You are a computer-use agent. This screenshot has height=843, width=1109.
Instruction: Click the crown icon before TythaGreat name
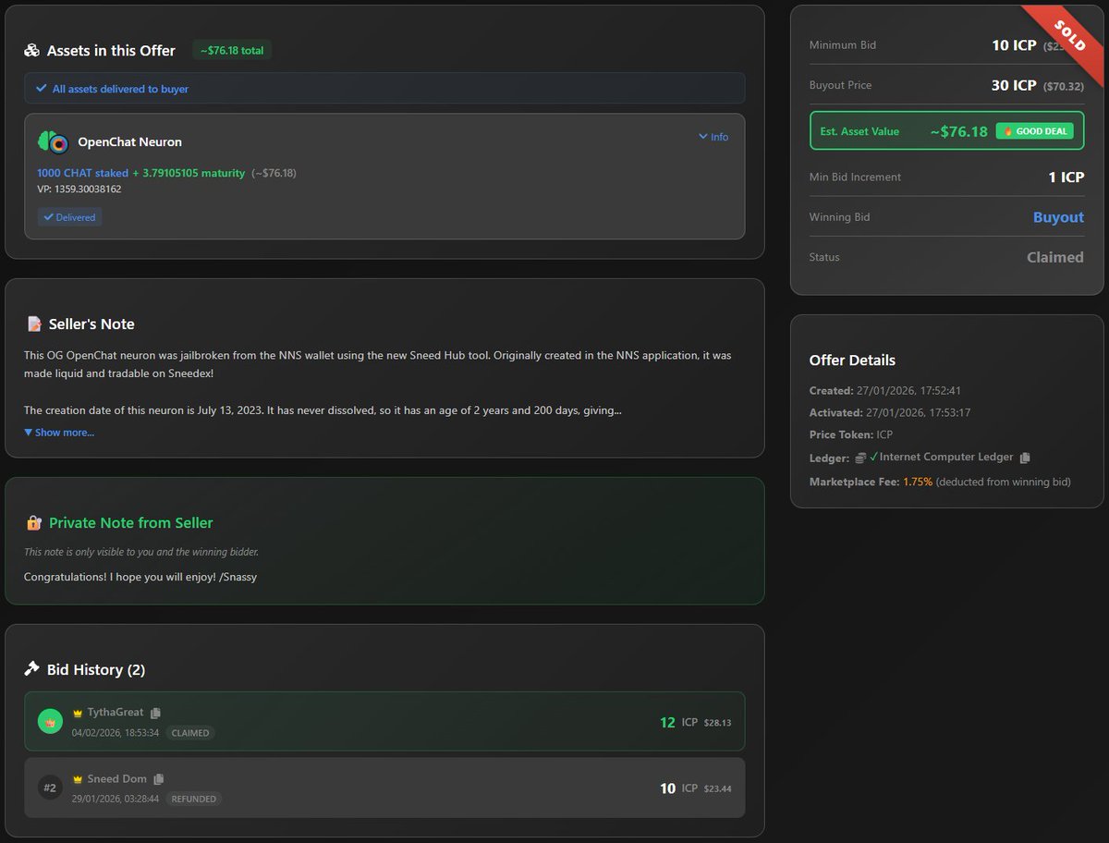[x=78, y=713]
